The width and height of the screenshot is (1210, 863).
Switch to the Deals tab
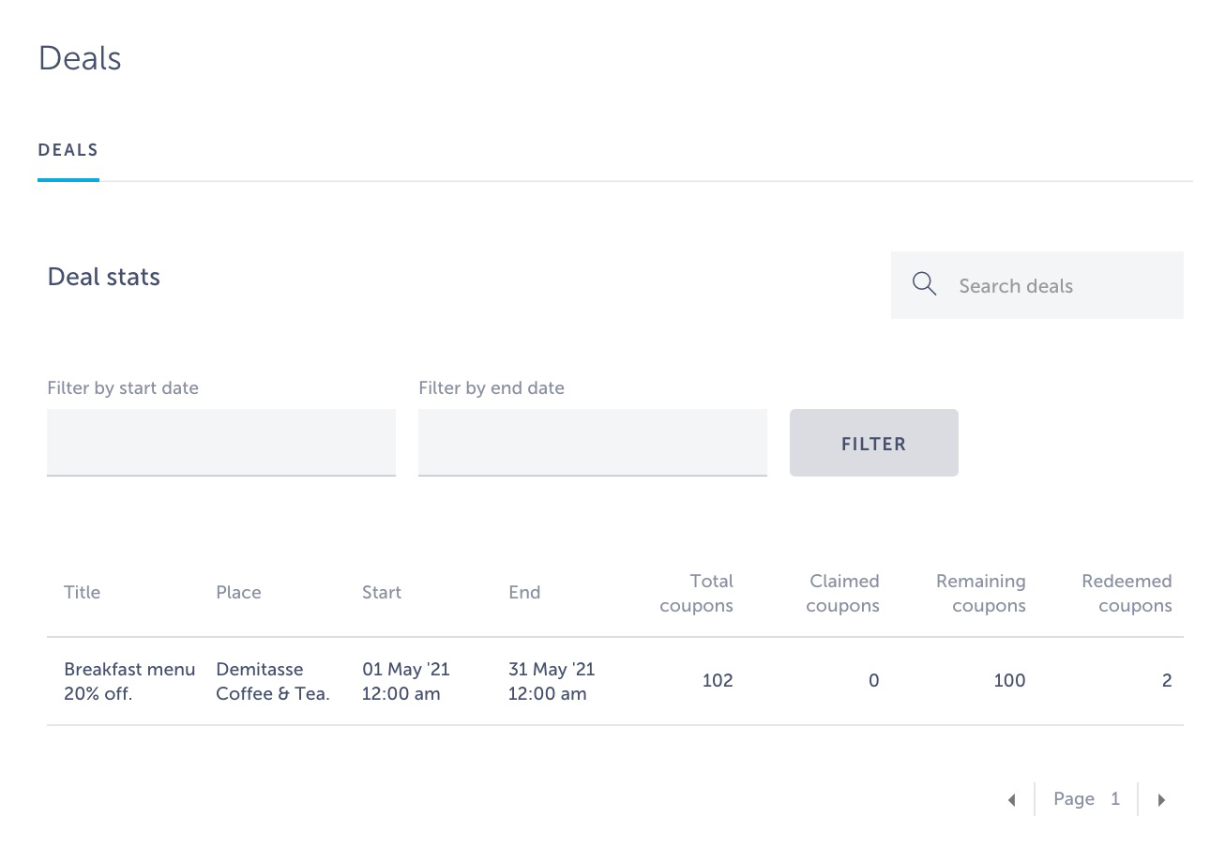tap(68, 150)
